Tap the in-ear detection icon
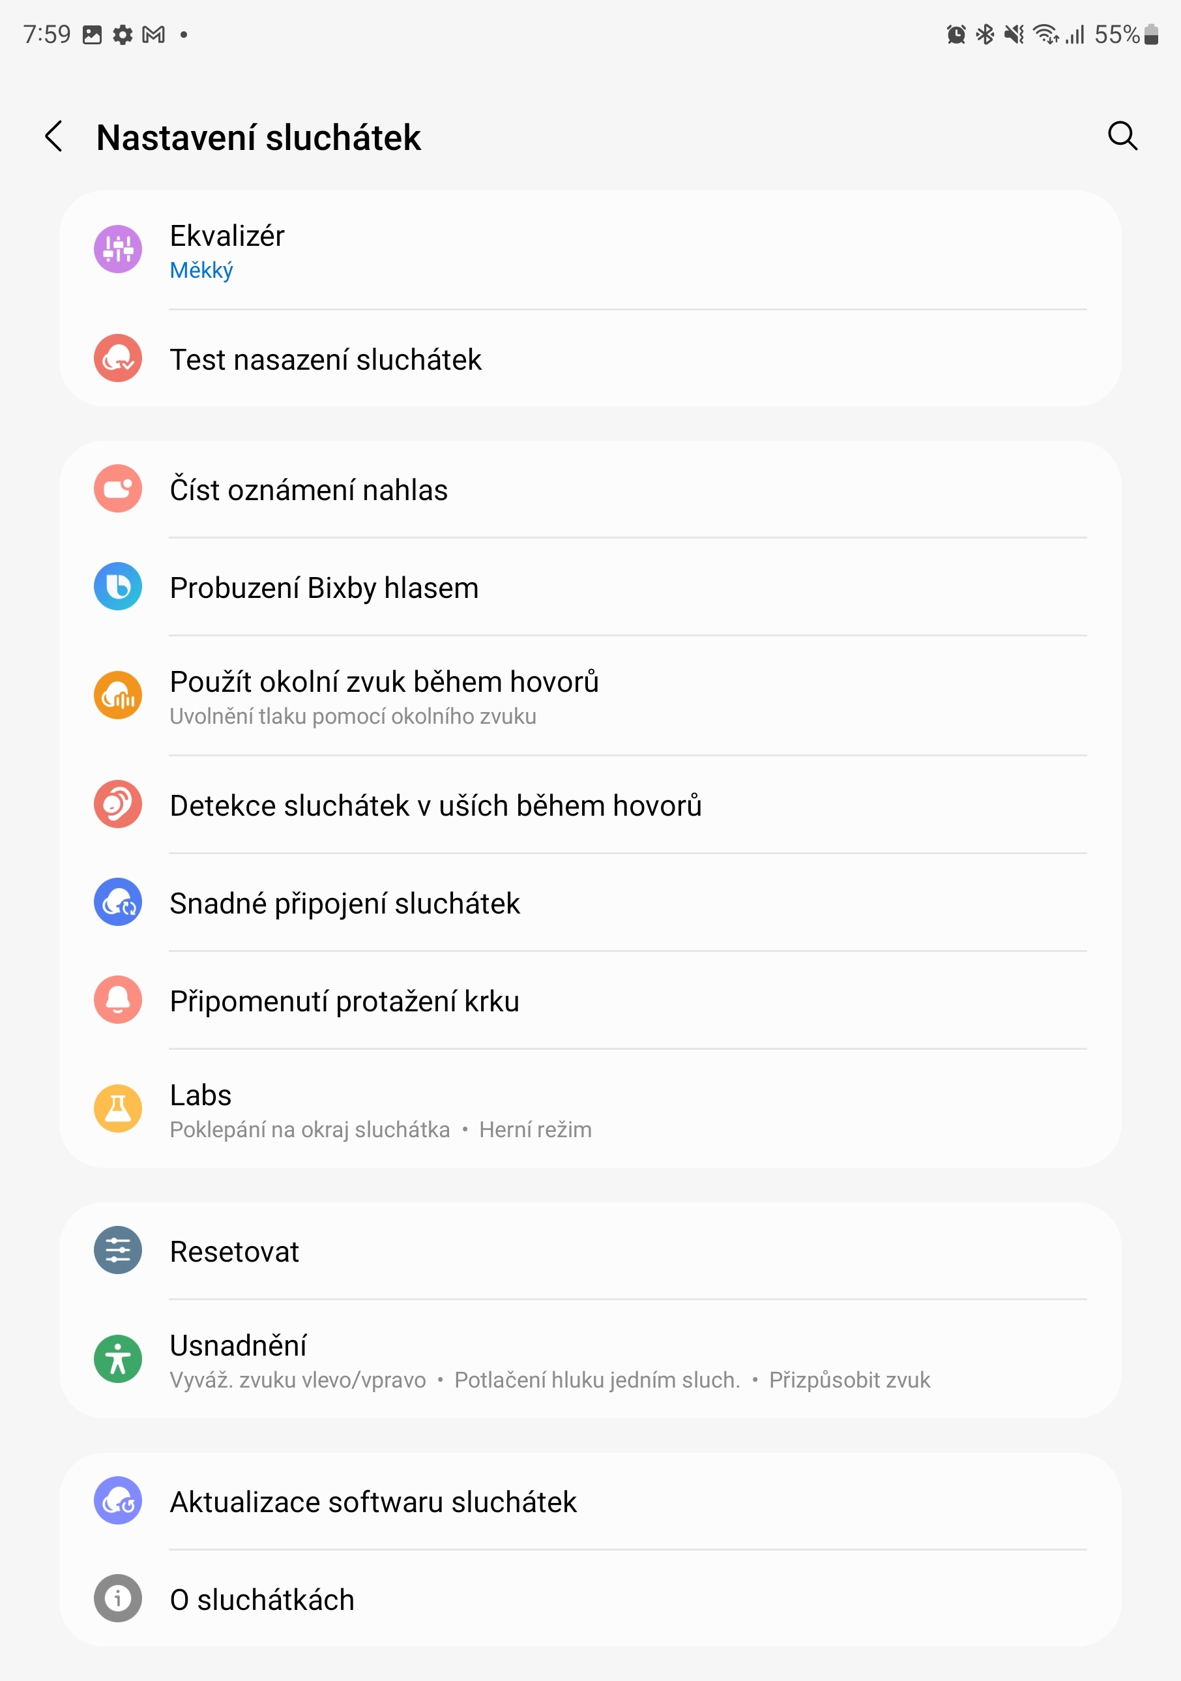This screenshot has width=1181, height=1681. (x=117, y=805)
